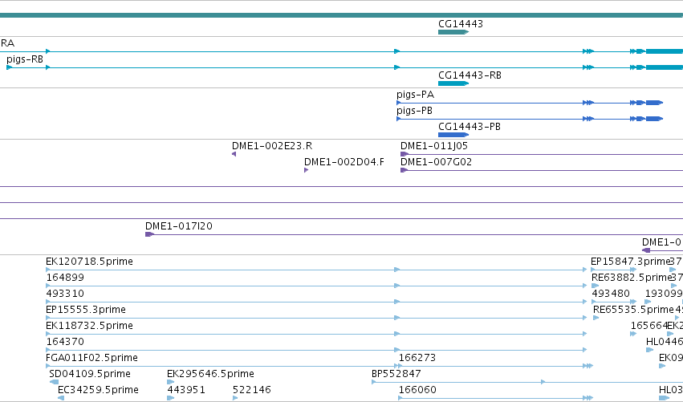Select the 164370 EST label

65,342
